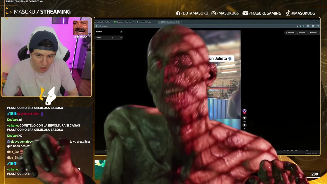This screenshot has height=184, width=327.
Task: Click the Aplicación download button
Action: pos(313,33)
